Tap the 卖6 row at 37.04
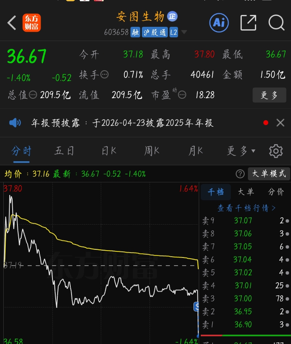Image resolution: width=291 pixels, height=344 pixels. tap(245, 260)
